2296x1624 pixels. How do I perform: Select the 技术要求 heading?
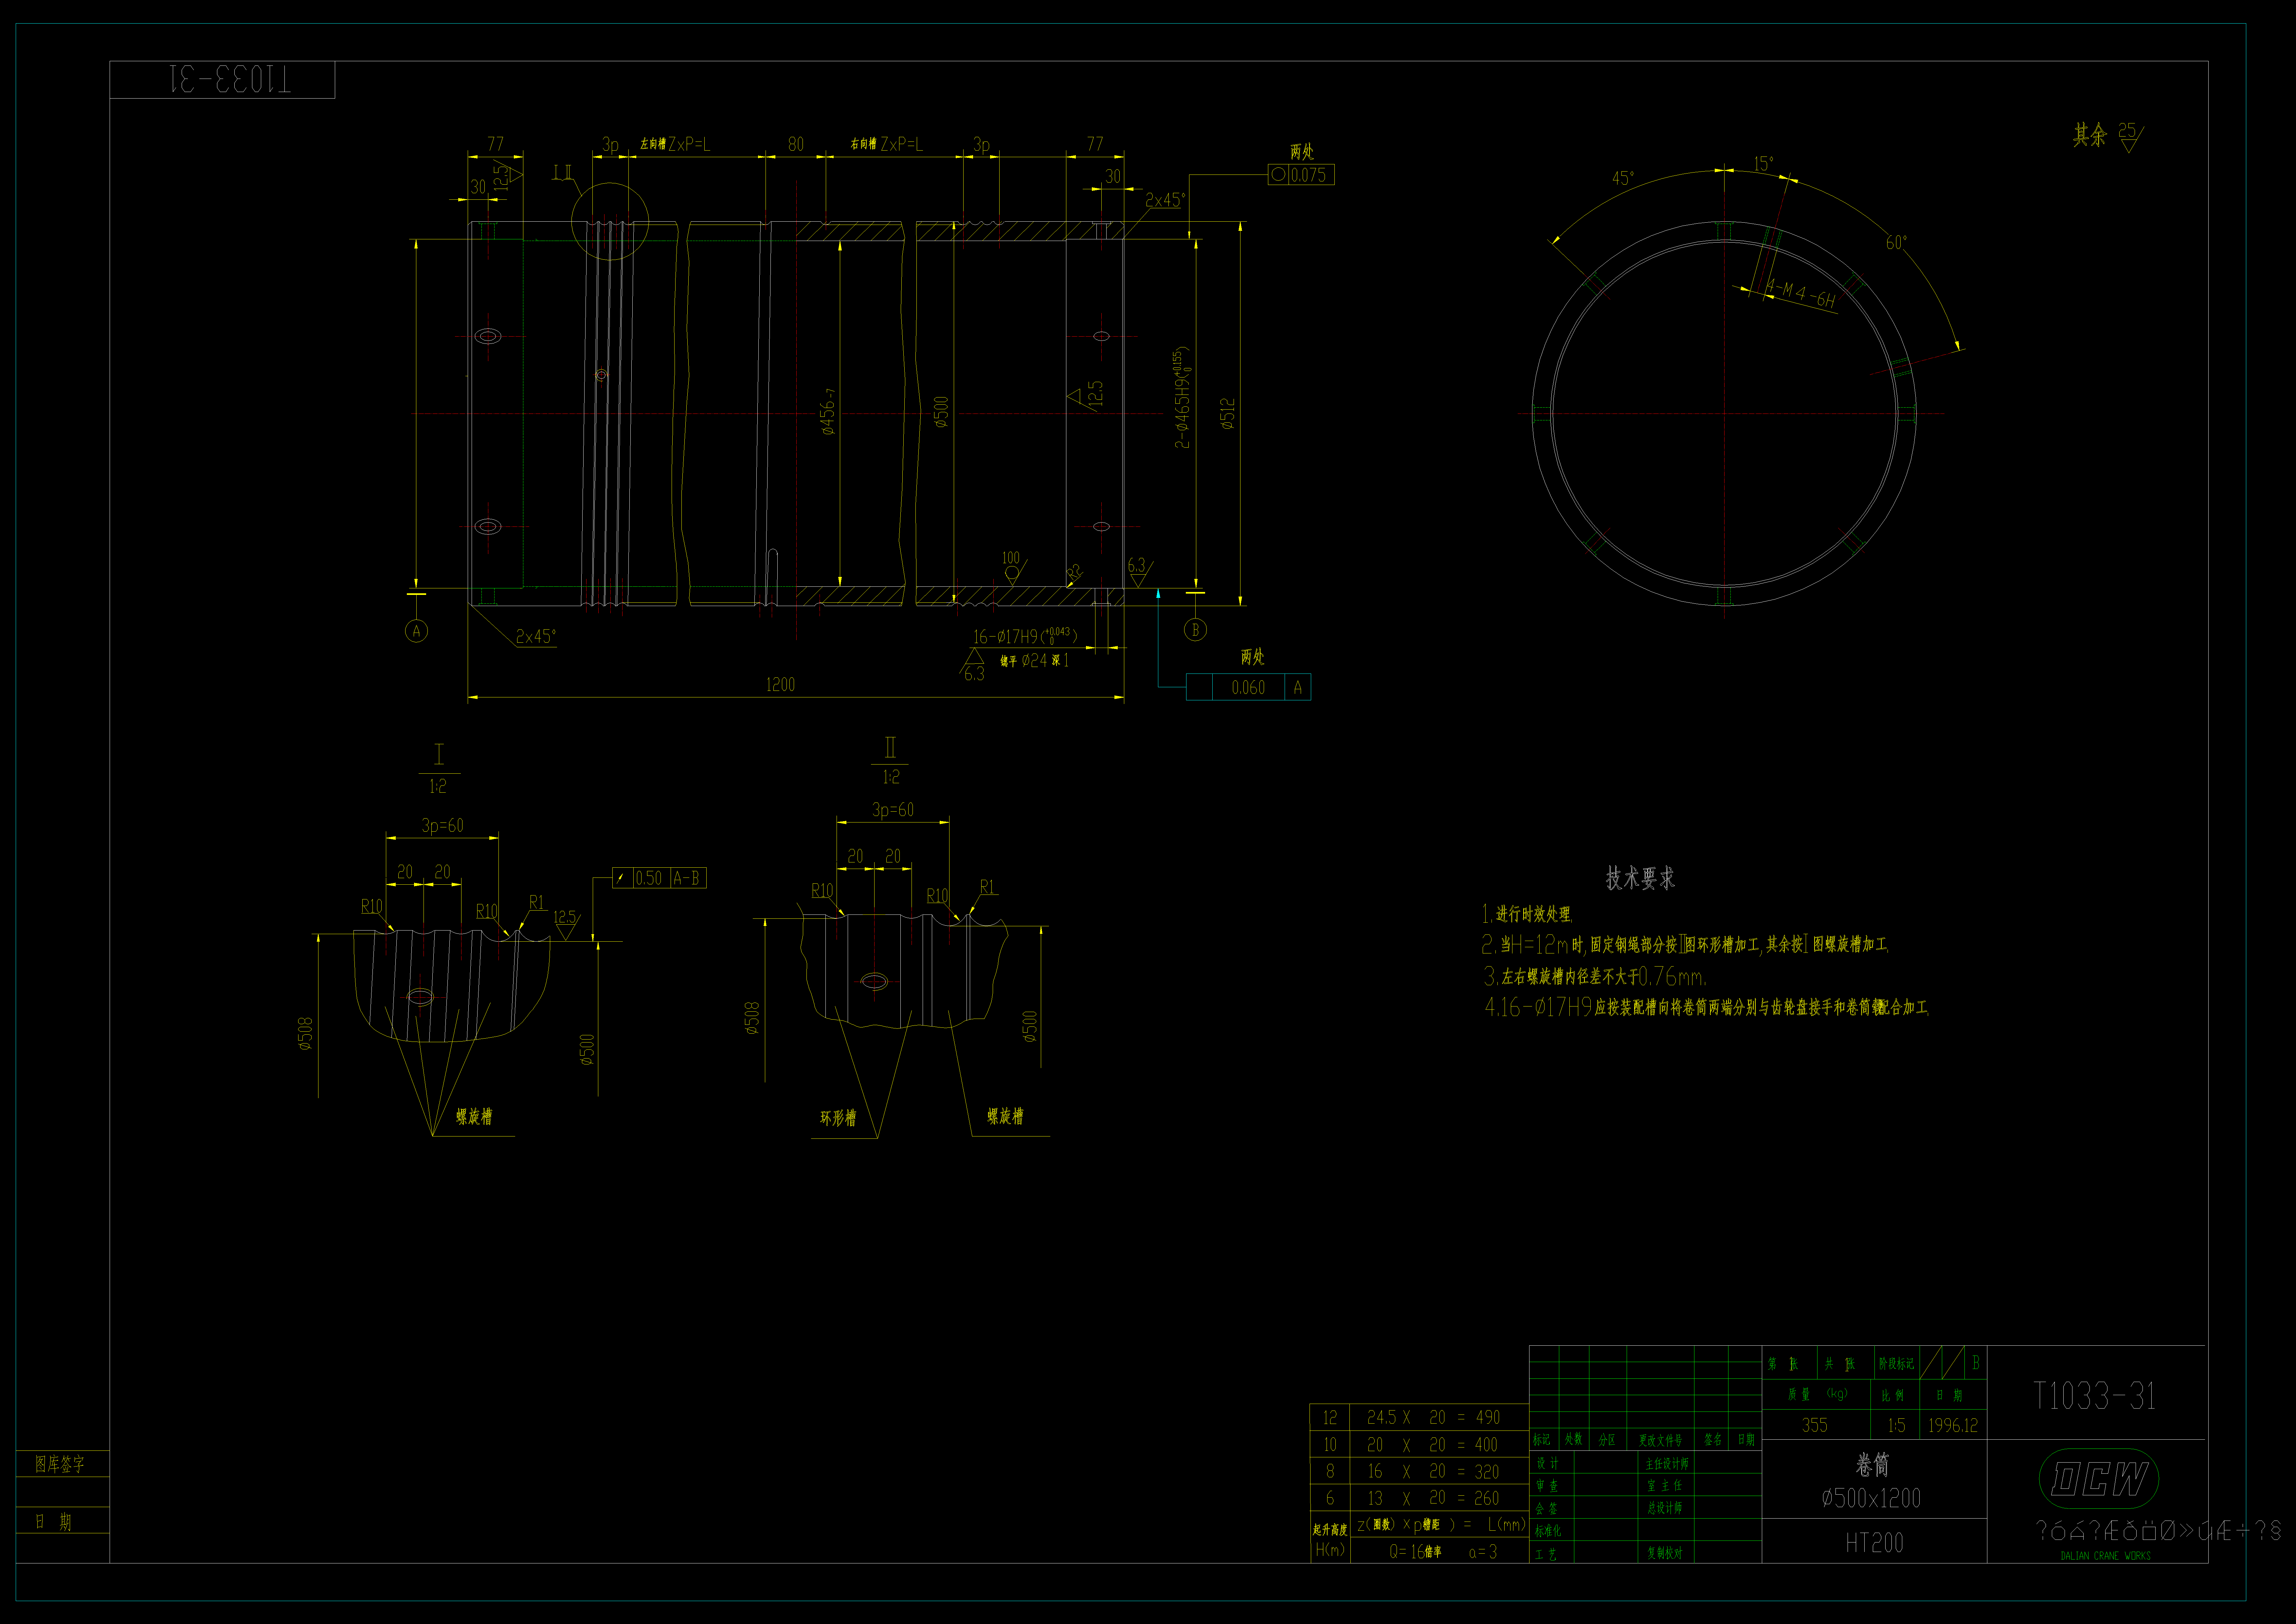(1640, 878)
